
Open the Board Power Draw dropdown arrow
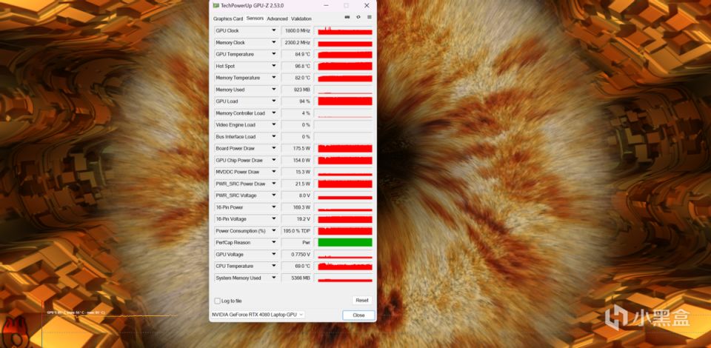[274, 148]
